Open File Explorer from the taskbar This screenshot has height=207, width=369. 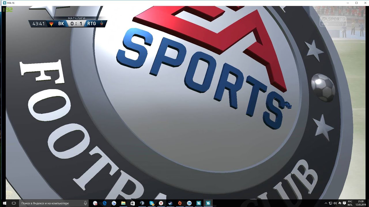123,203
